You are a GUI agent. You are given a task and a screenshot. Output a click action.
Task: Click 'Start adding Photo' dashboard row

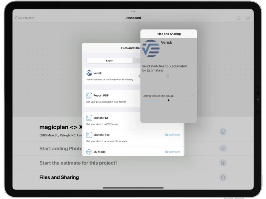tap(61, 148)
